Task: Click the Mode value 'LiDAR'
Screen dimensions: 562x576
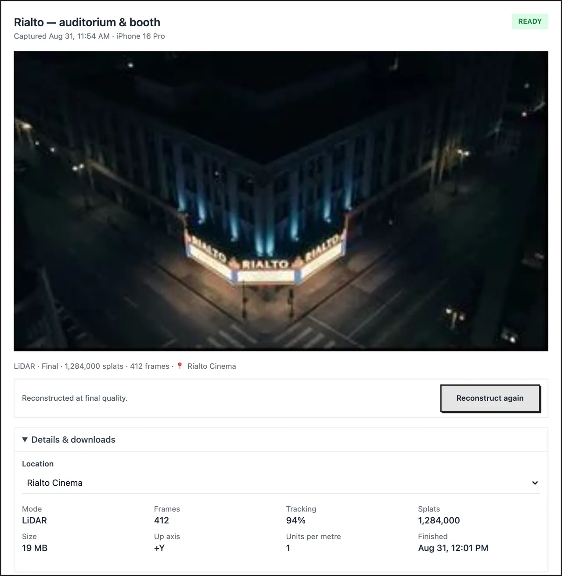Action: (34, 520)
